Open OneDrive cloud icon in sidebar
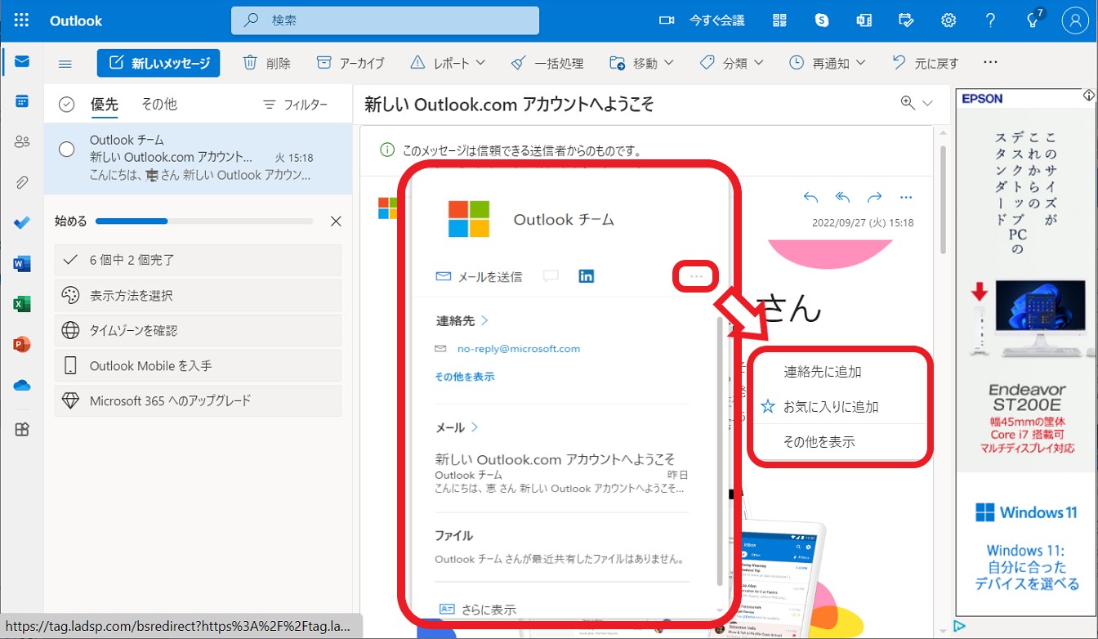This screenshot has height=639, width=1098. coord(22,385)
